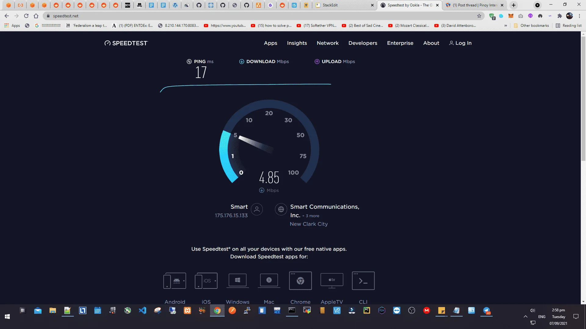This screenshot has width=586, height=329.
Task: Open the Other bookmarks folder
Action: 531,26
